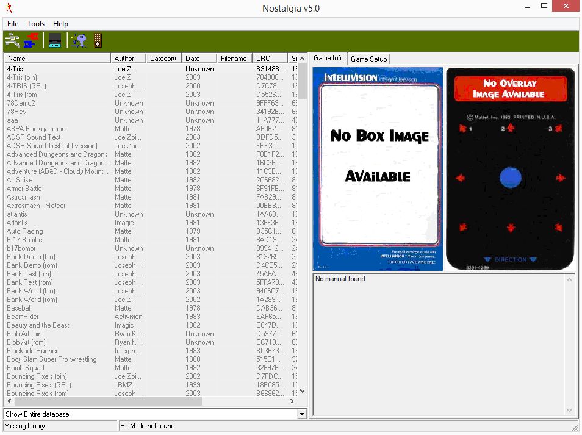Sort the list by Date column header
Image resolution: width=582 pixels, height=435 pixels.
point(199,59)
